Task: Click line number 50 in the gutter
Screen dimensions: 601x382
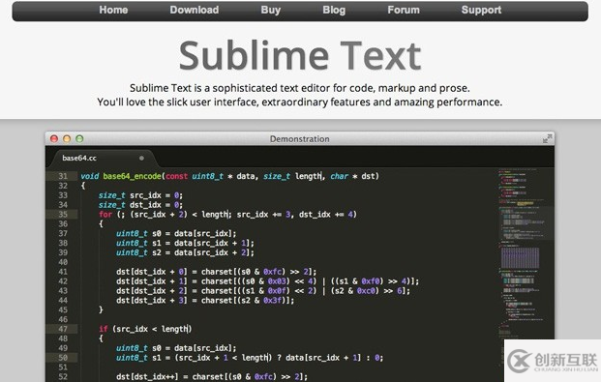Action: pos(63,358)
